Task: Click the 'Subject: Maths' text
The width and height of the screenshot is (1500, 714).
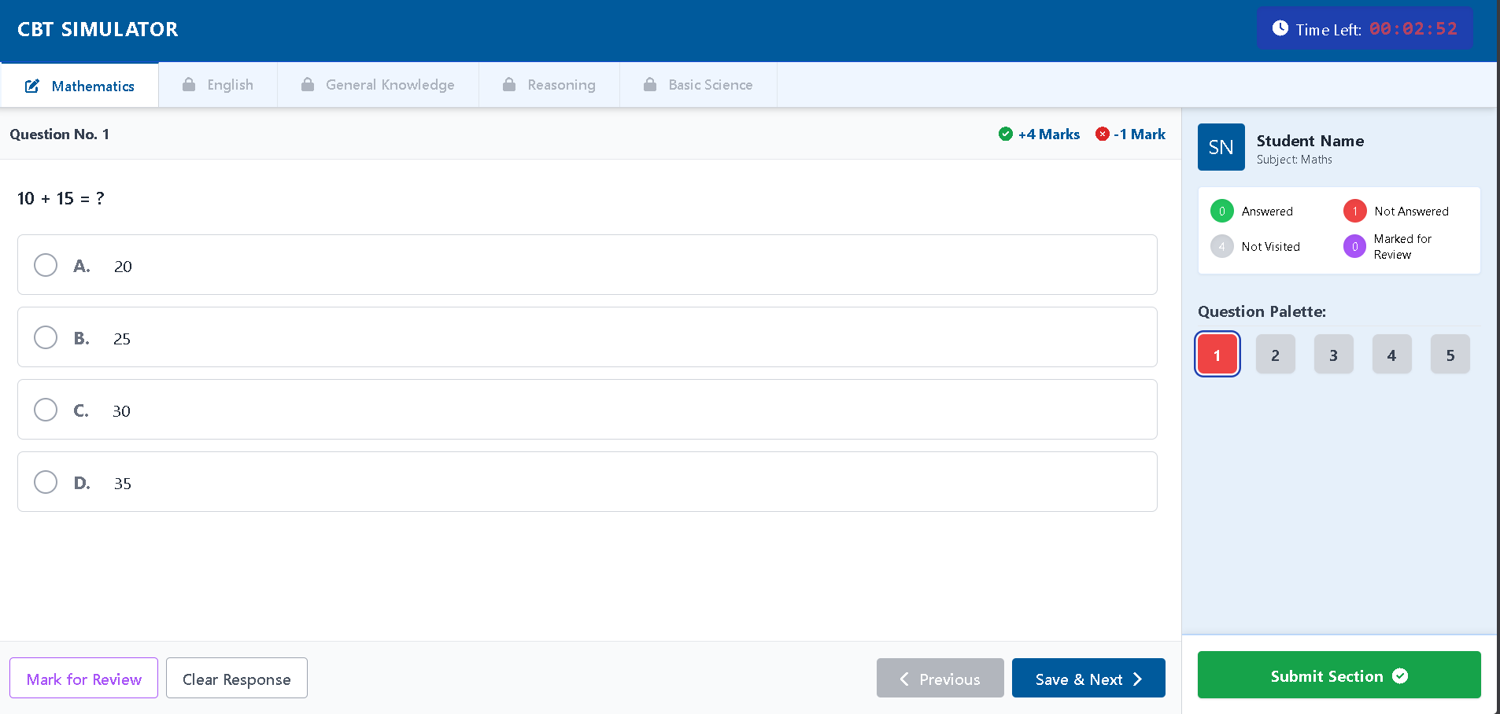Action: (1295, 160)
